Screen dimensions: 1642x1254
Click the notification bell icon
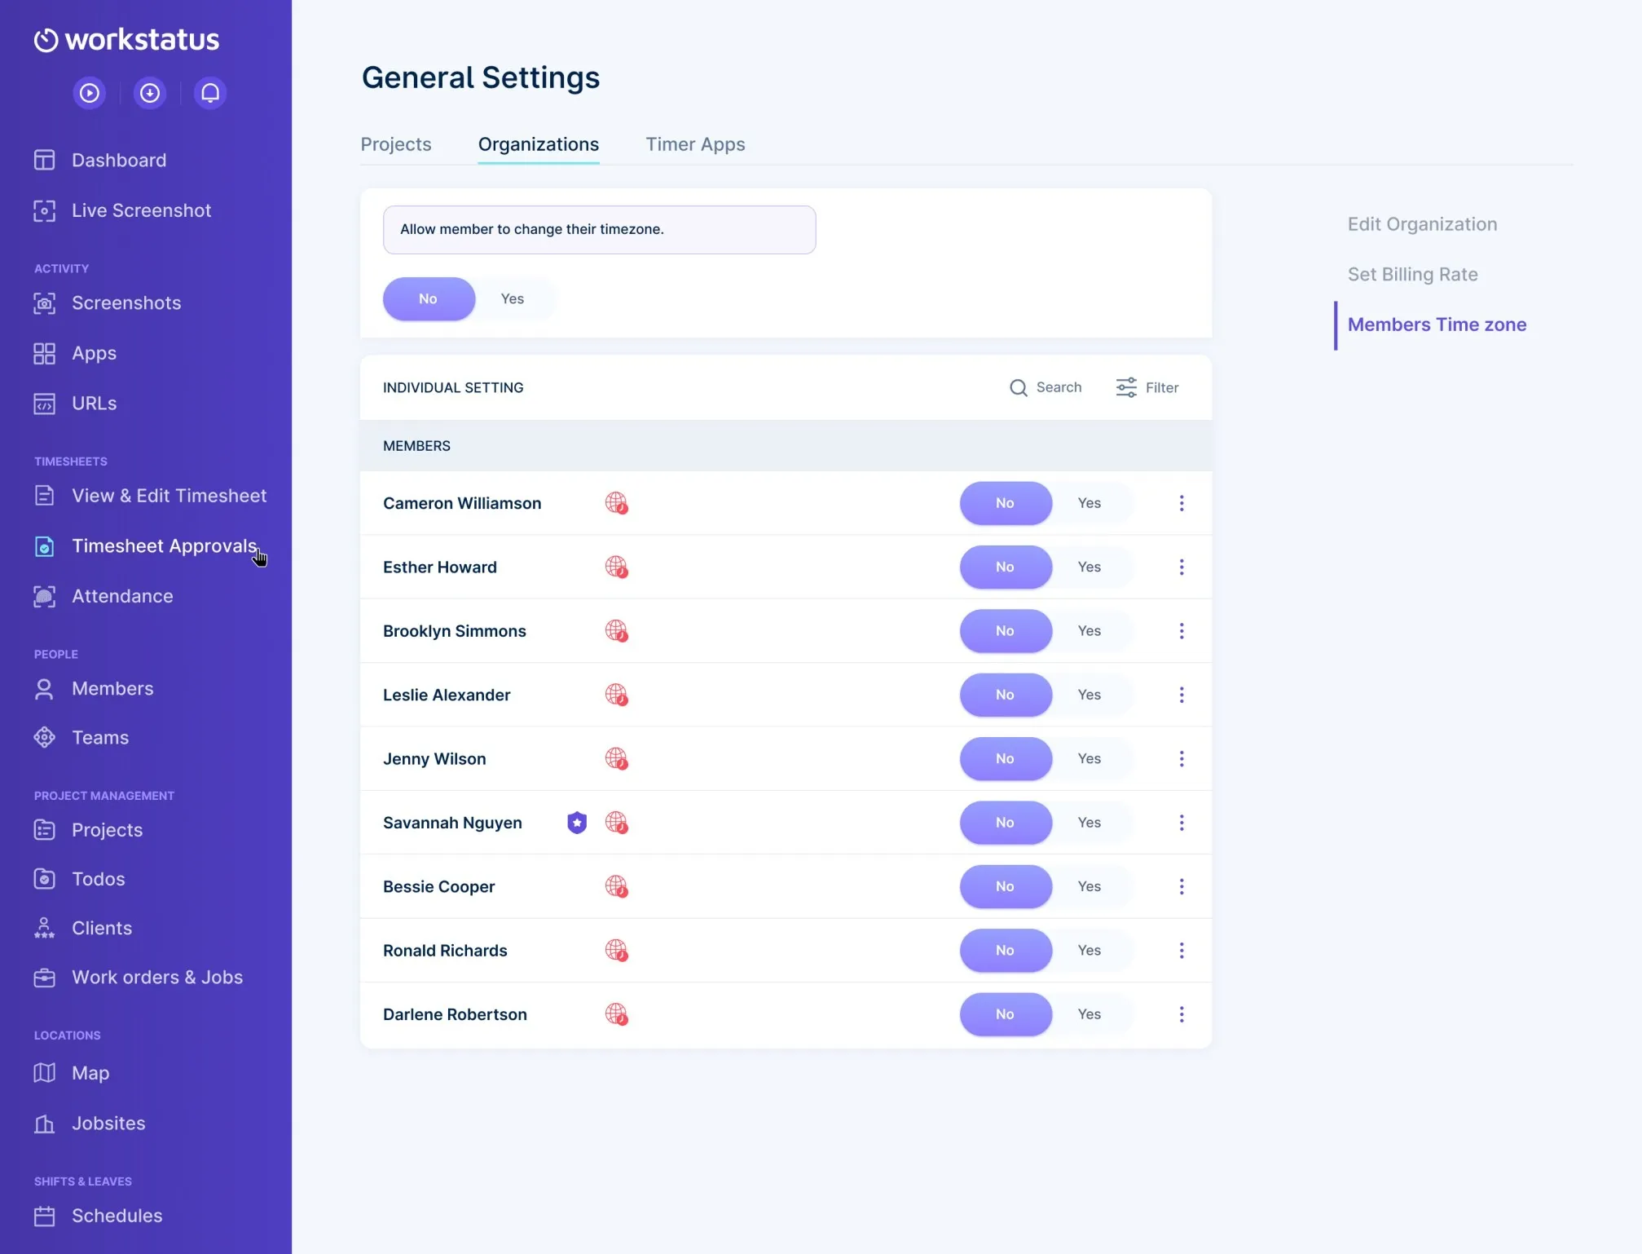pos(209,92)
